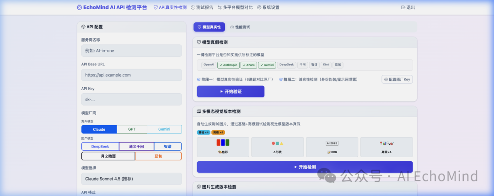494x196 pixels.
Task: Start verification with 开始验证 button
Action: (x=231, y=91)
